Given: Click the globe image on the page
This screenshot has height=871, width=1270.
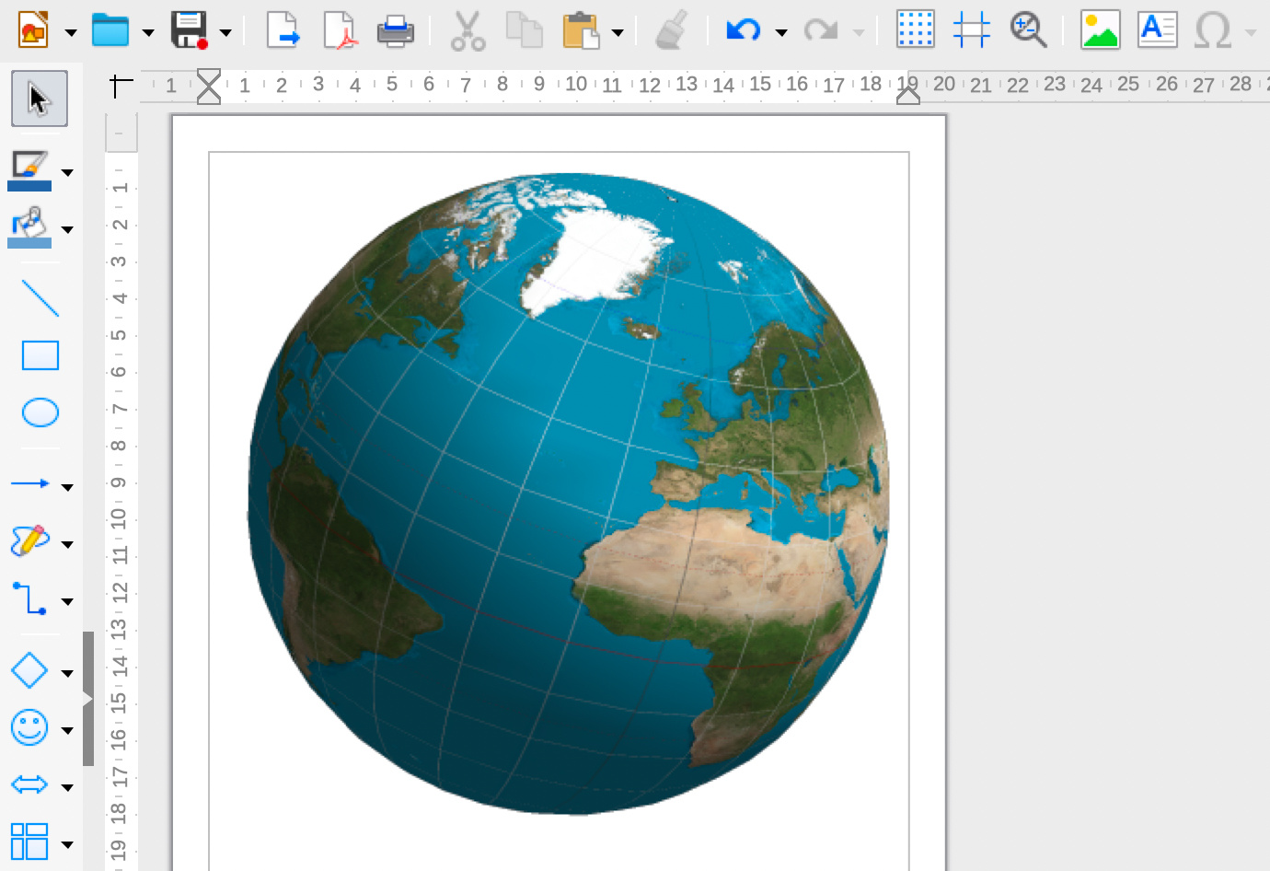Looking at the screenshot, I should click(x=568, y=494).
